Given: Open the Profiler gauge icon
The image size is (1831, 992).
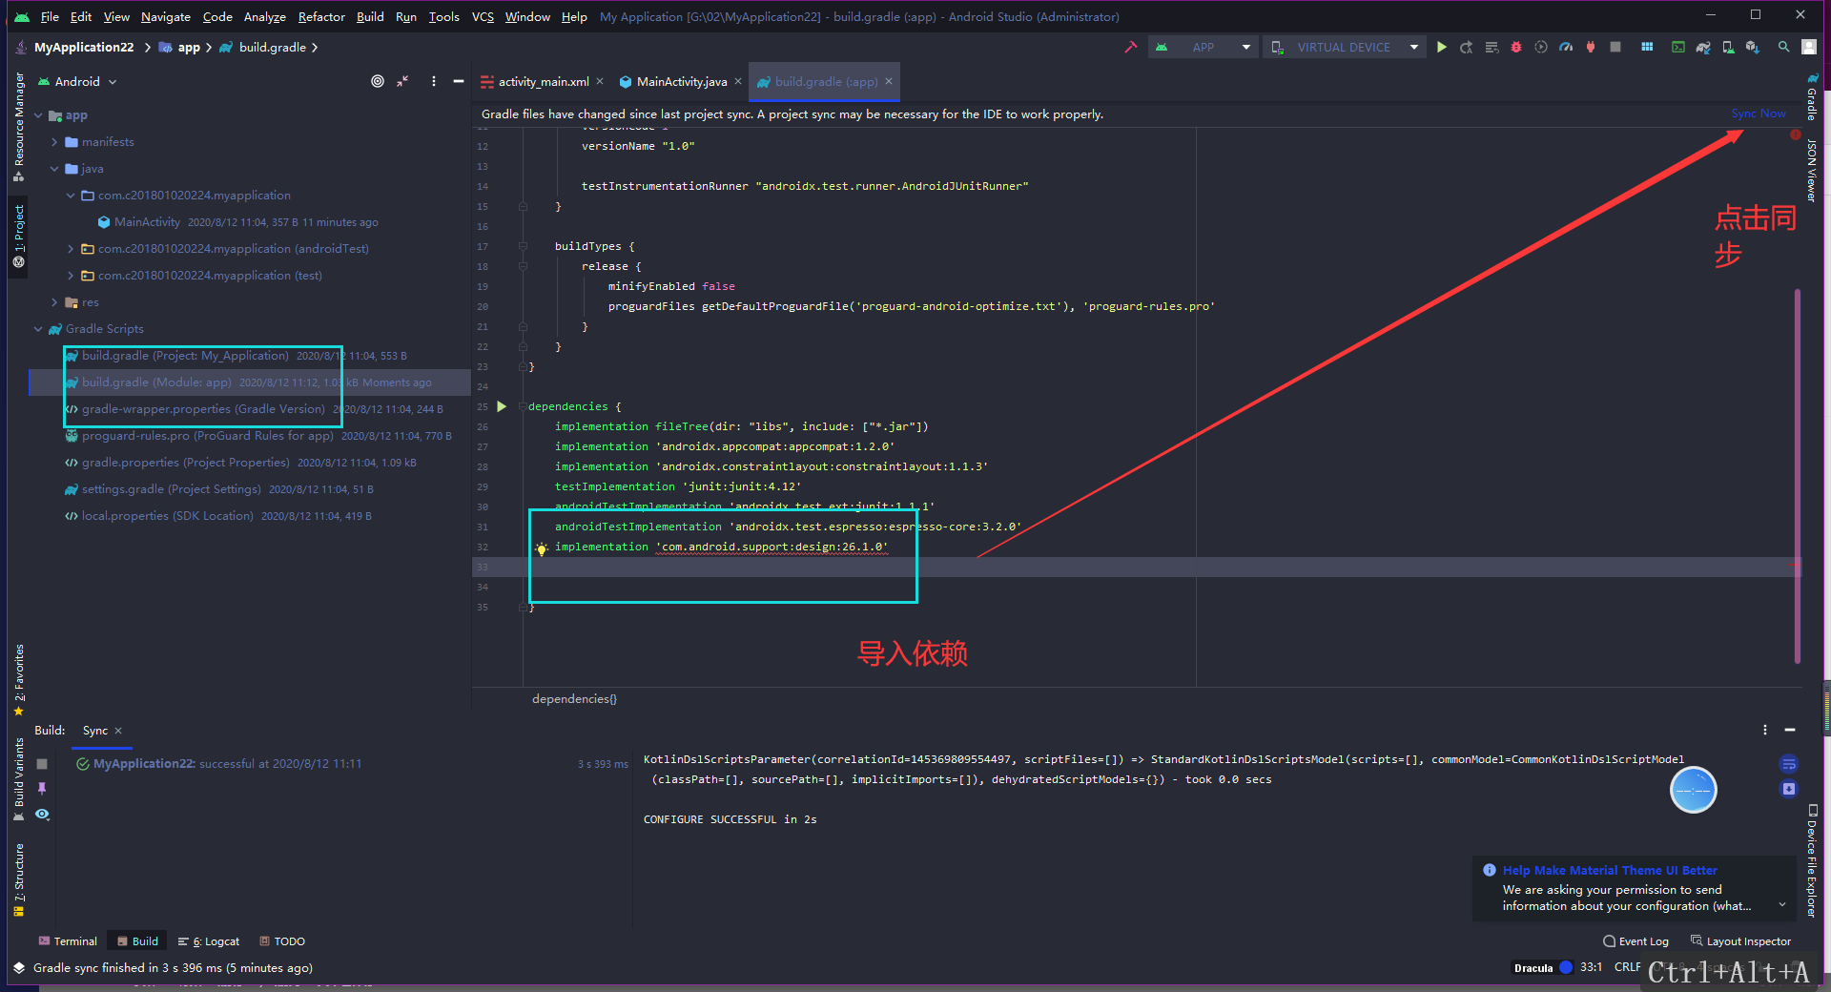Looking at the screenshot, I should click(1566, 47).
